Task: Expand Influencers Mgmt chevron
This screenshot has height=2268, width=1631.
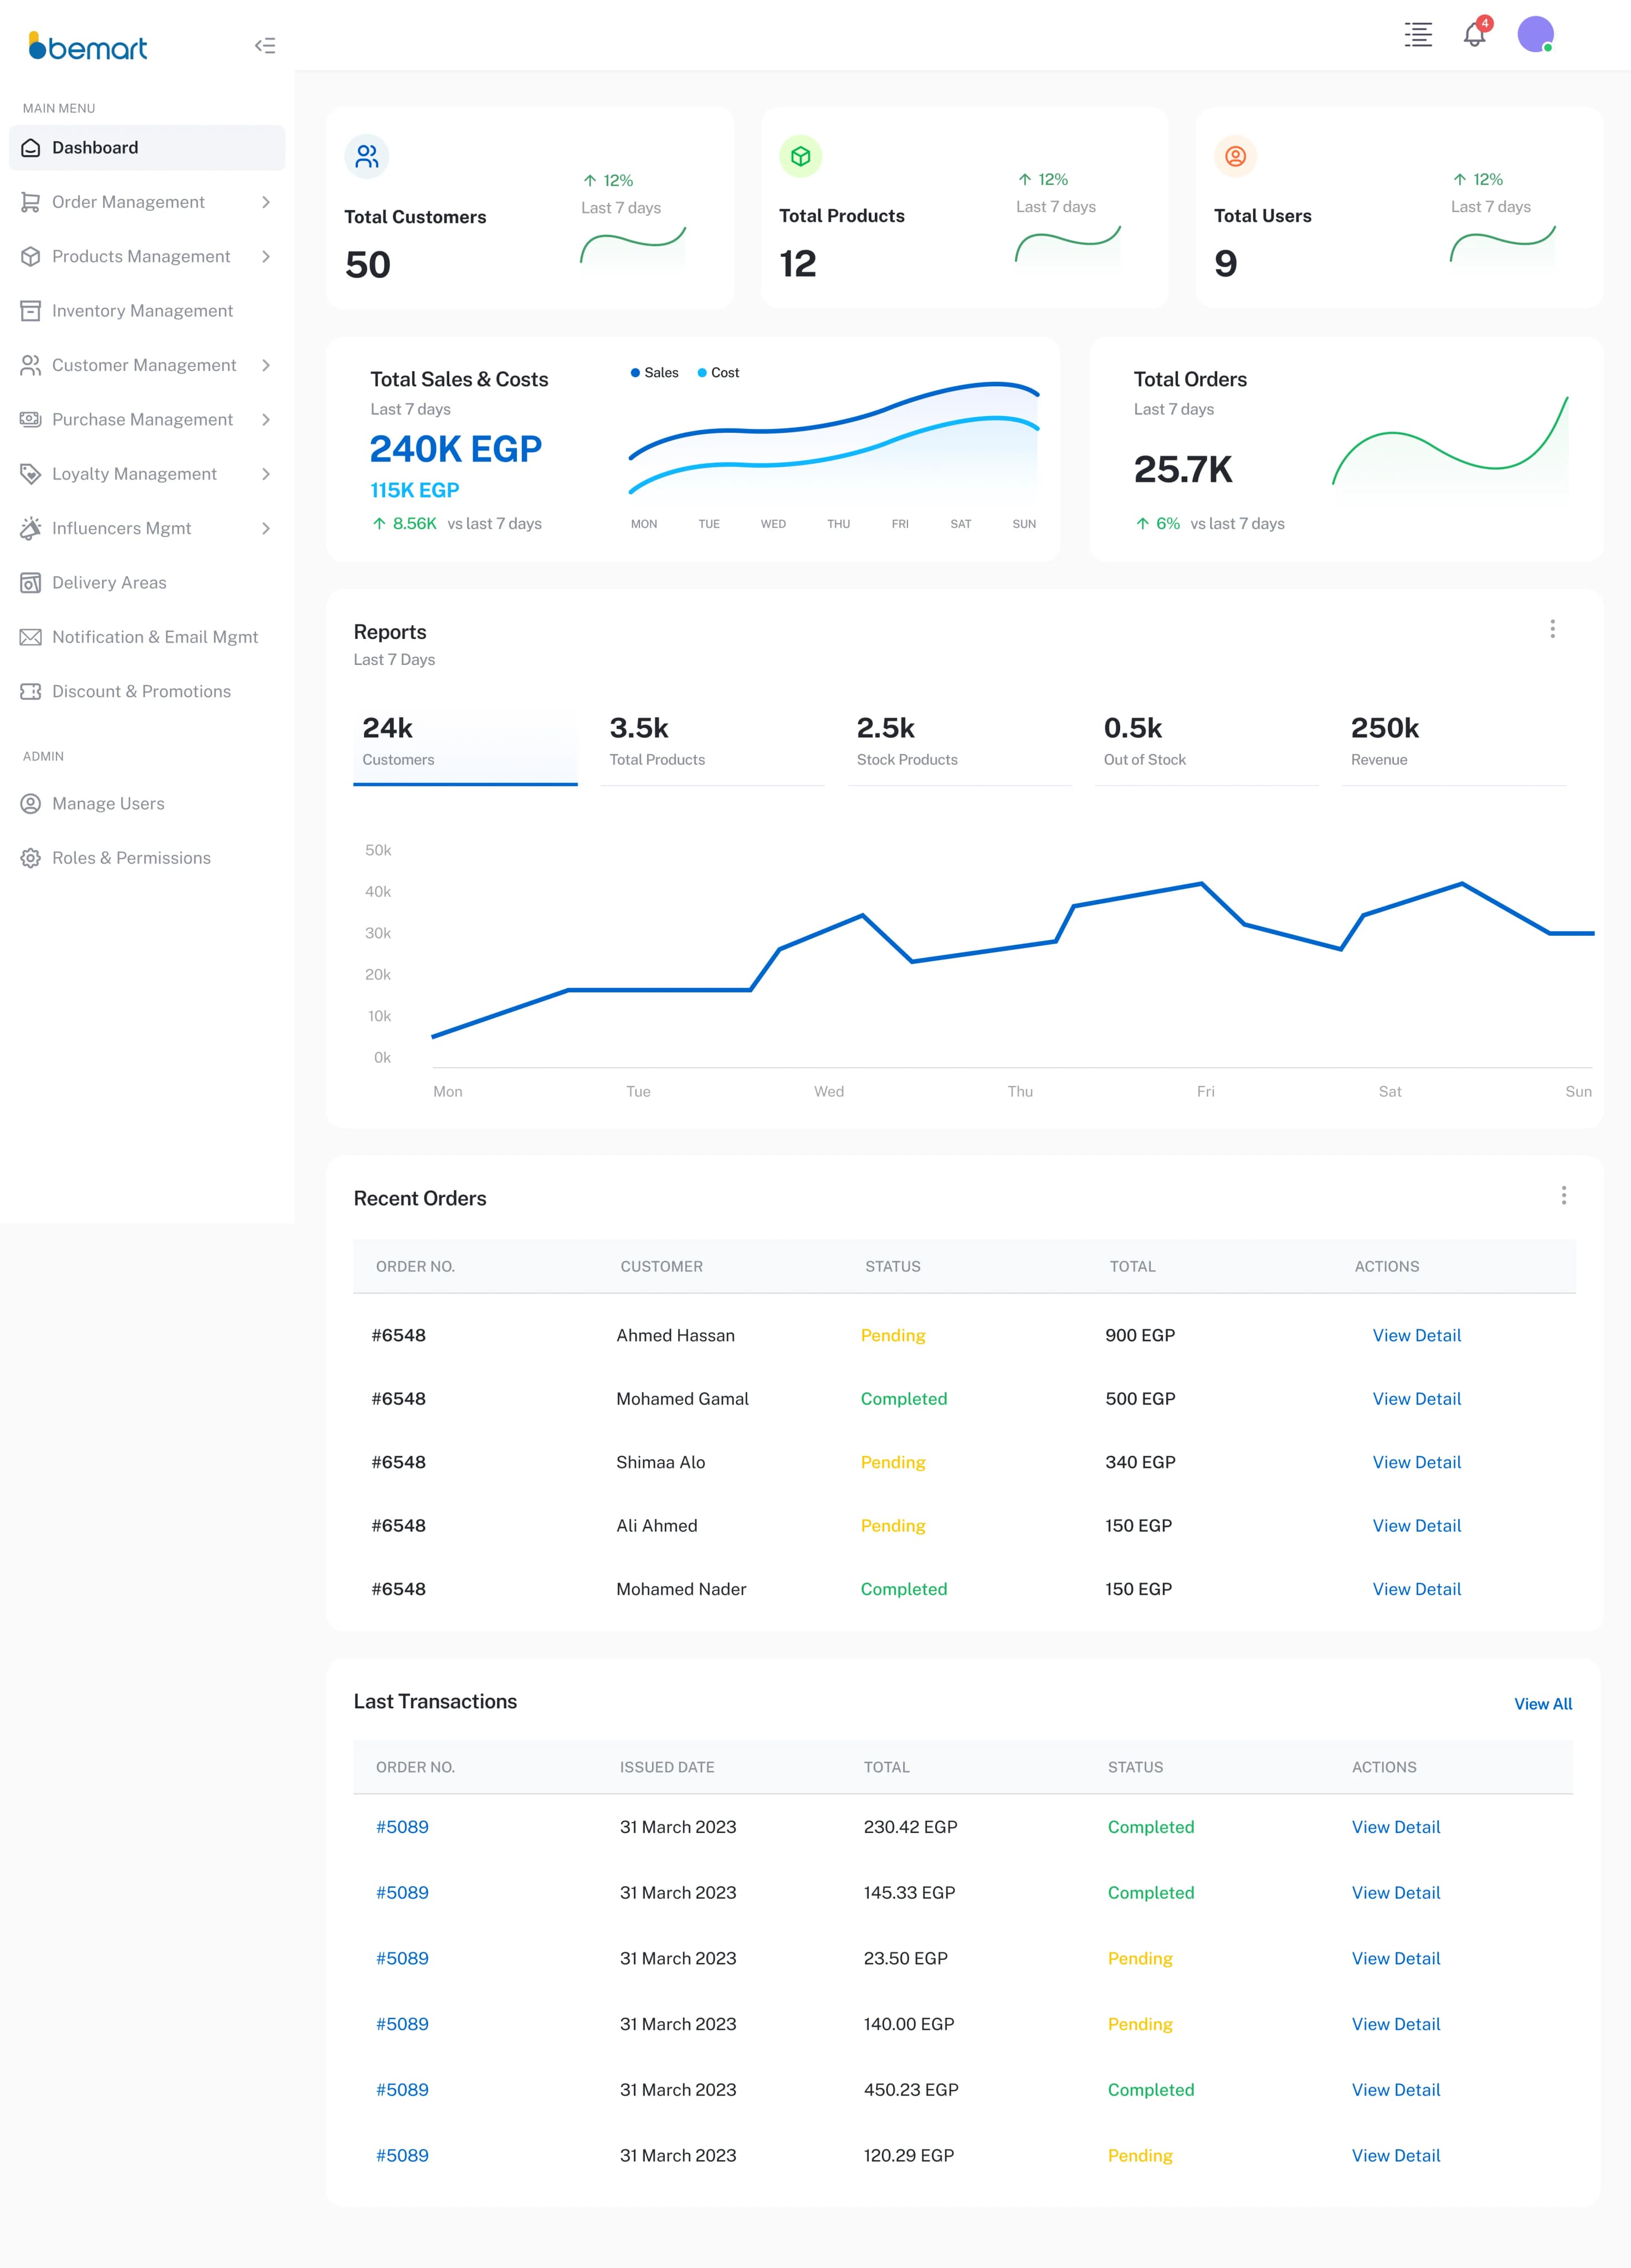Action: coord(266,528)
